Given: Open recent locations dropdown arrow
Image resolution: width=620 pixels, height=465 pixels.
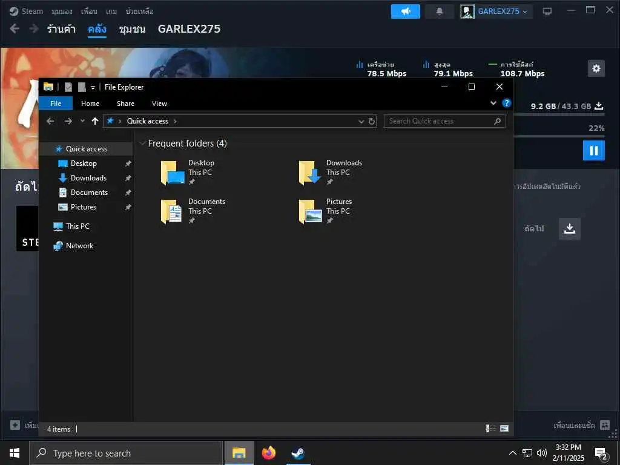Looking at the screenshot, I should (x=82, y=121).
